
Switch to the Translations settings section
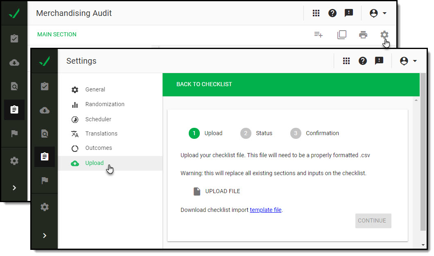pos(101,134)
